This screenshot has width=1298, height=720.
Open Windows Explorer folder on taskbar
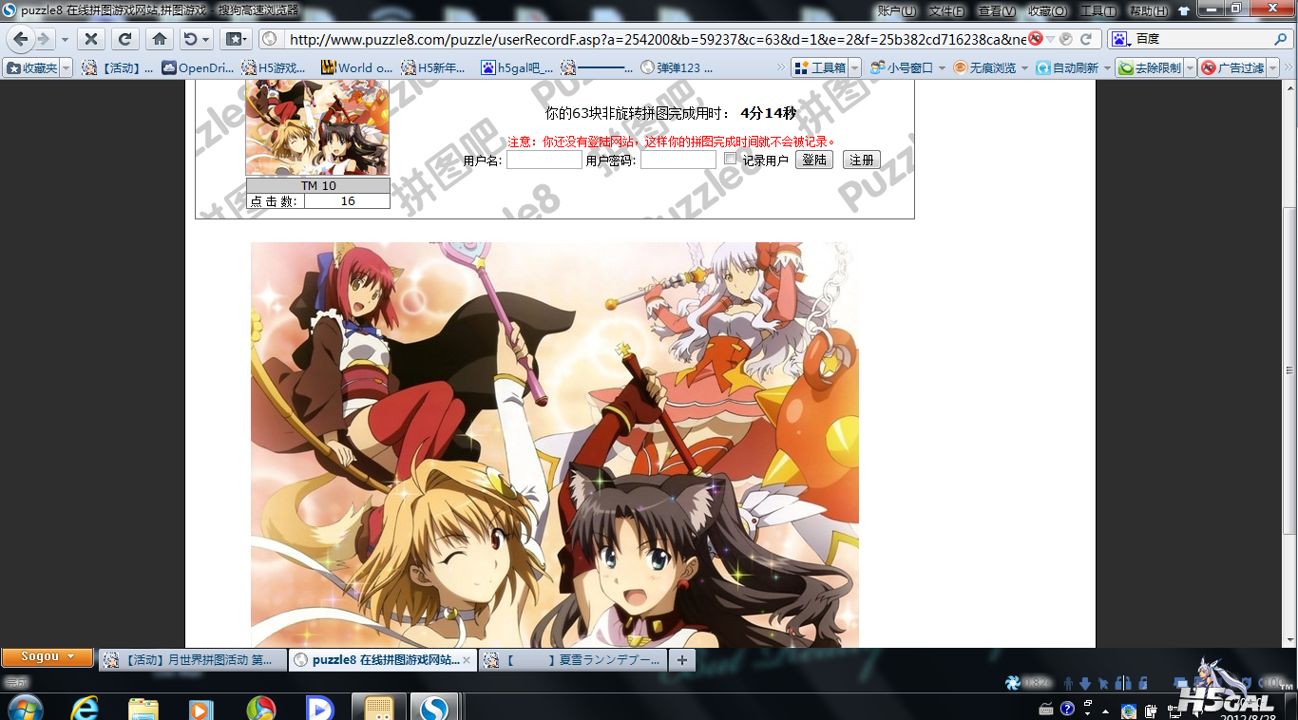coord(143,708)
